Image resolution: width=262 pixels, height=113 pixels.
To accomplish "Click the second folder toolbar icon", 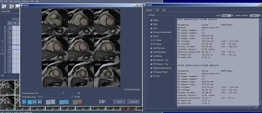I will click(12, 6).
